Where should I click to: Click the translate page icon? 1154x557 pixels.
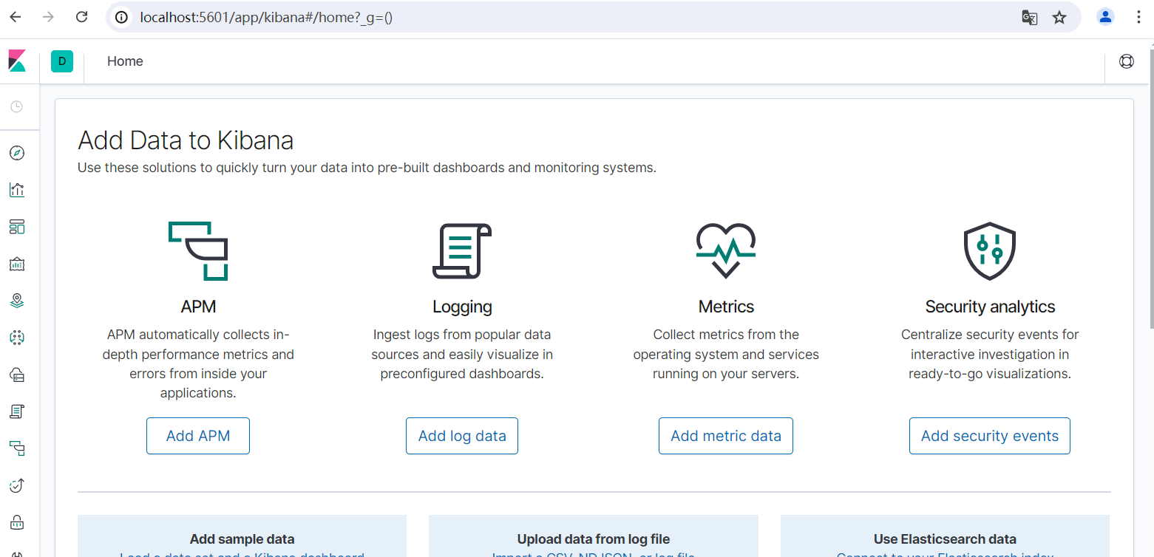pos(1029,17)
